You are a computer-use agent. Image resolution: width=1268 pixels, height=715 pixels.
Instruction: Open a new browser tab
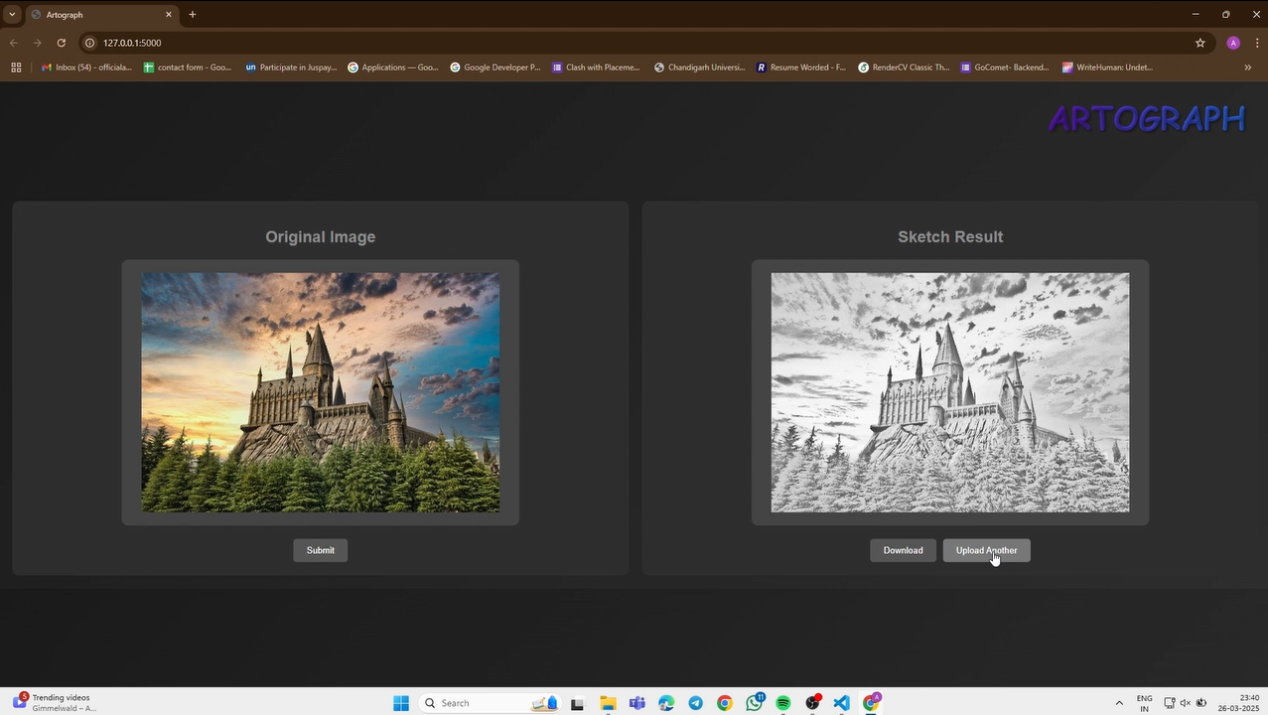tap(193, 15)
